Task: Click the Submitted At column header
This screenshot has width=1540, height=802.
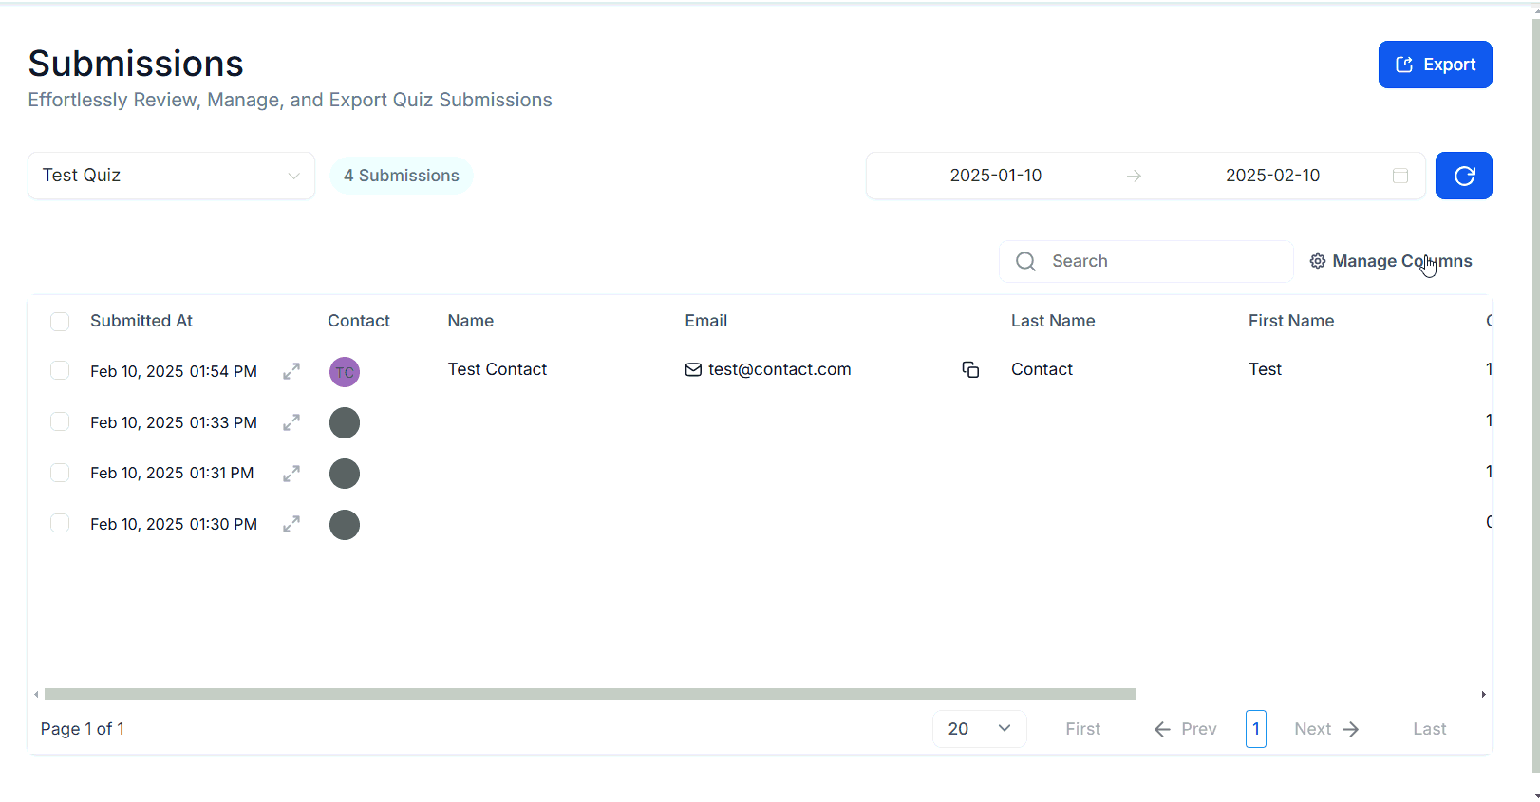Action: 141,321
